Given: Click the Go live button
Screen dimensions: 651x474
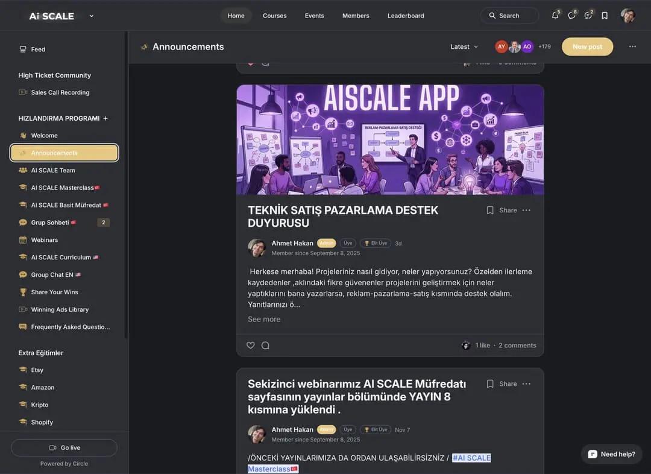Looking at the screenshot, I should point(64,448).
